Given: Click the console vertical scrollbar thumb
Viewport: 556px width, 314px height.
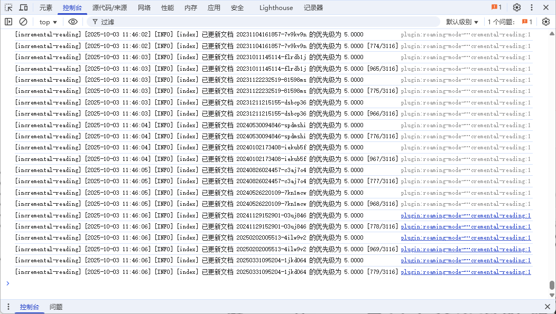Looking at the screenshot, I should click(552, 285).
